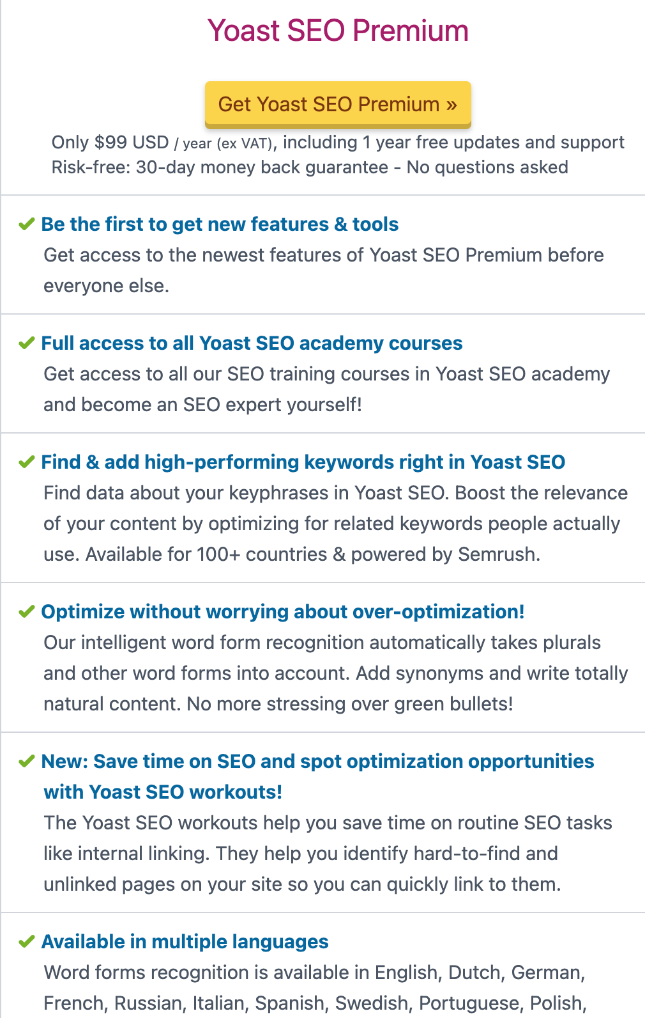Click the high-performing keywords feature title
The image size is (645, 1018).
[x=303, y=462]
